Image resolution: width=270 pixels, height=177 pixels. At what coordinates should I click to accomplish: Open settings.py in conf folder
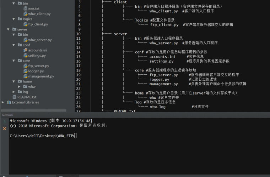pos(37,56)
